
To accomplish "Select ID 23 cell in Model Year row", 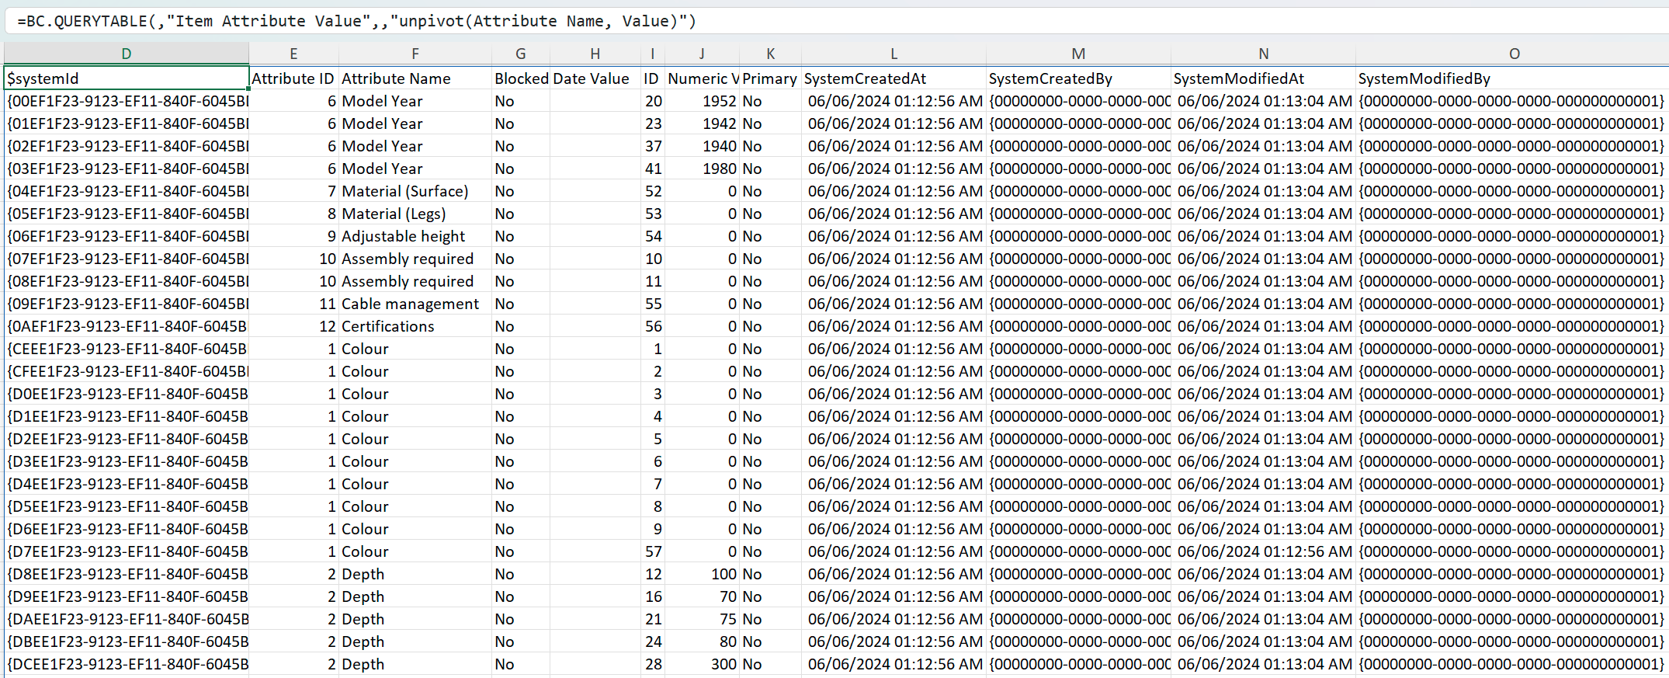I will tap(653, 123).
